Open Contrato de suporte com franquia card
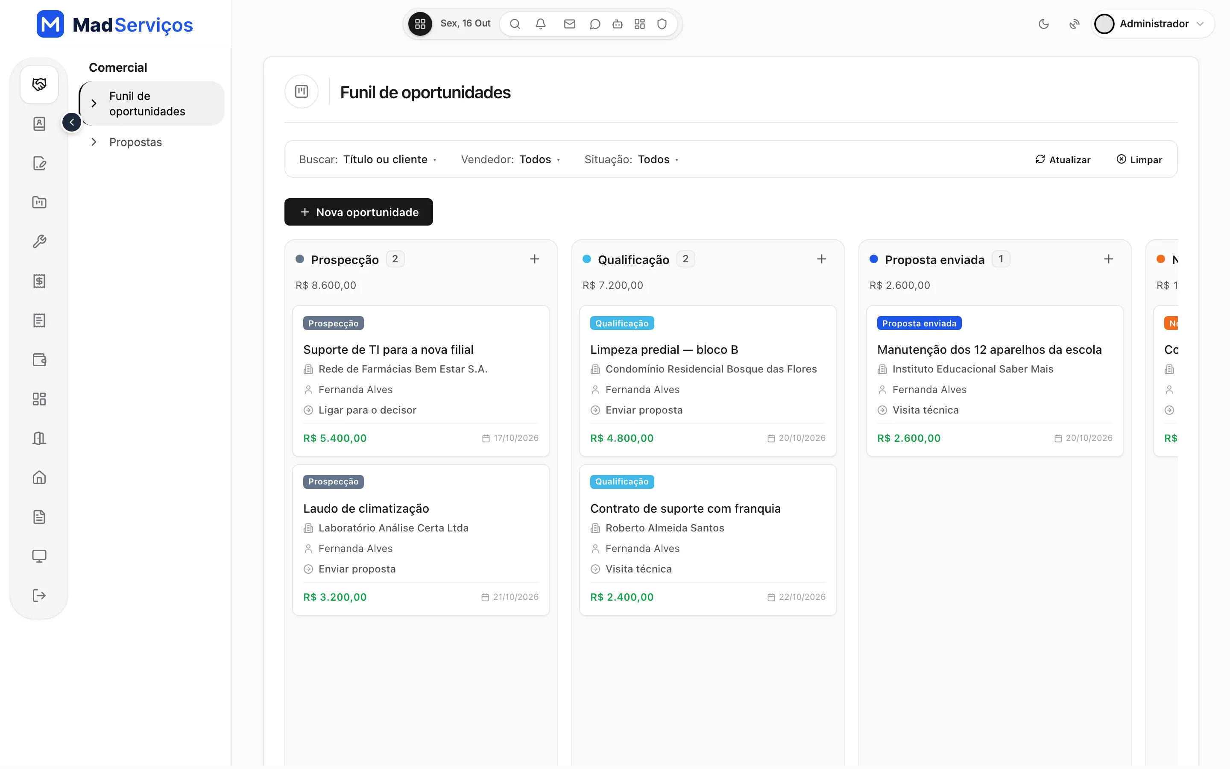Viewport: 1230px width, 769px height. pyautogui.click(x=708, y=540)
